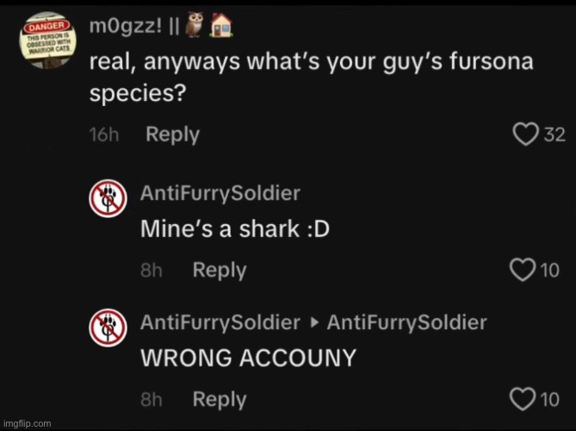576x431 pixels.
Task: Open m0gzz's Danger sign profile picture
Action: [x=47, y=41]
